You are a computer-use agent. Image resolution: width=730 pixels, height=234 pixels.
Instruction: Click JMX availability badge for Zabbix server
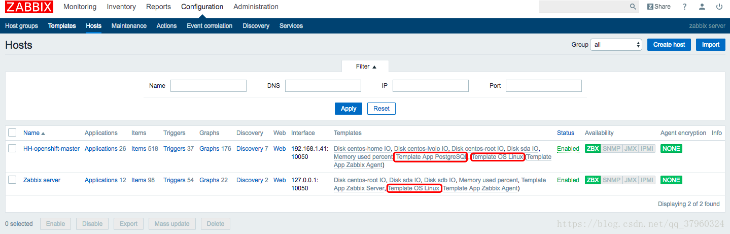point(631,180)
